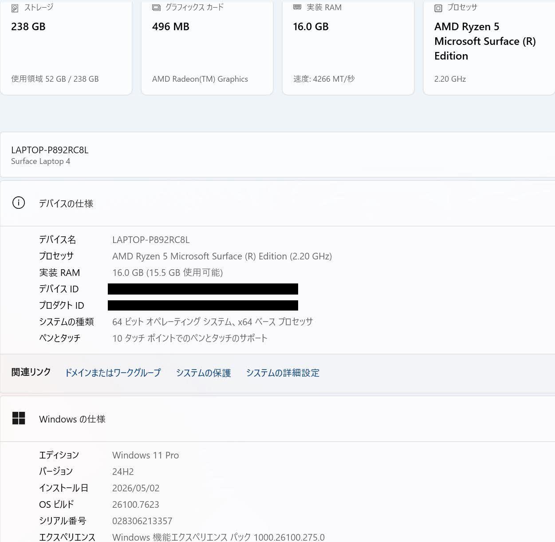Collapse the Windows の仕様 section header
This screenshot has width=555, height=542.
point(277,419)
